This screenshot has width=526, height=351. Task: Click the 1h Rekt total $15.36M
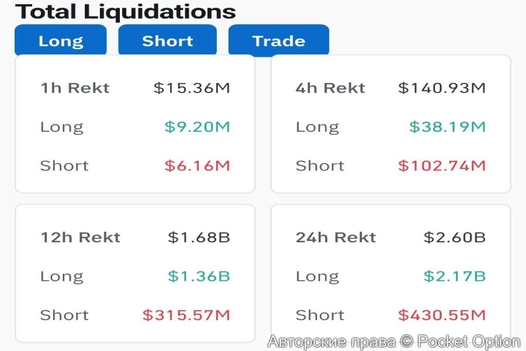click(x=192, y=88)
